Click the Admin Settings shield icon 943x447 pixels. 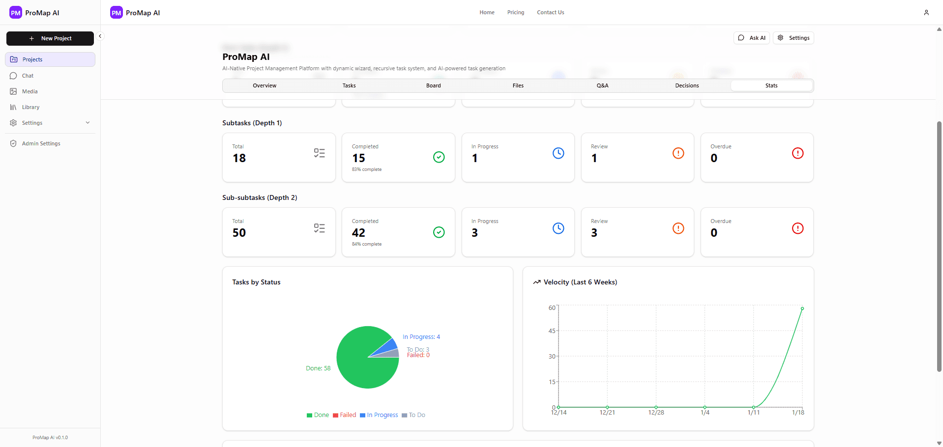click(x=13, y=143)
